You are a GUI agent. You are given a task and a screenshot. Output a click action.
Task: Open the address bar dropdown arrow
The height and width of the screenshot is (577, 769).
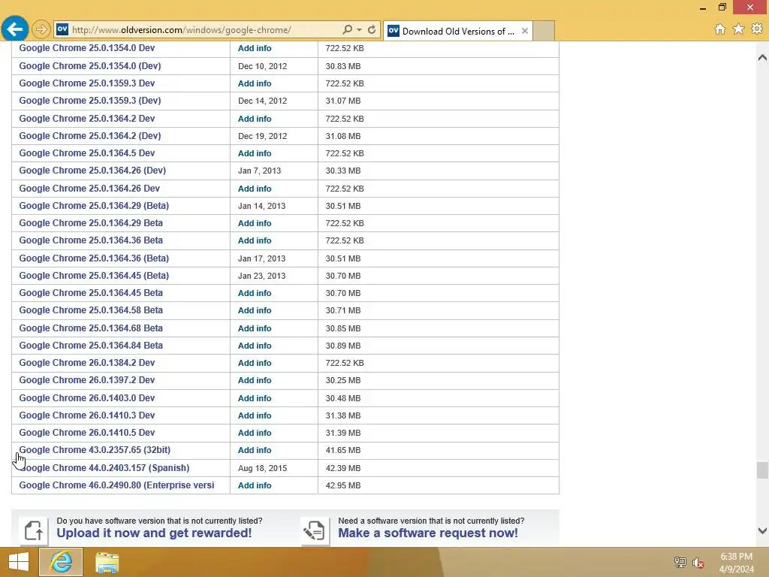[x=360, y=30]
